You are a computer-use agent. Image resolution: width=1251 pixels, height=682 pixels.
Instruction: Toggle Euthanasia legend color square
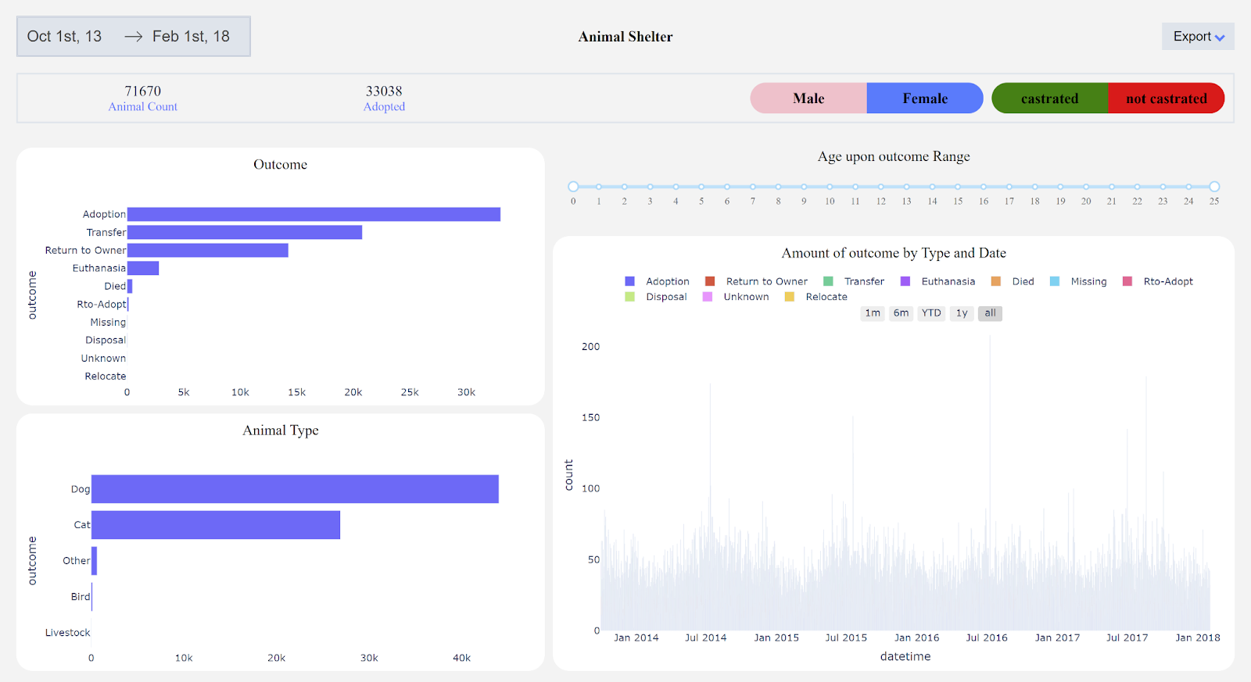click(x=905, y=281)
